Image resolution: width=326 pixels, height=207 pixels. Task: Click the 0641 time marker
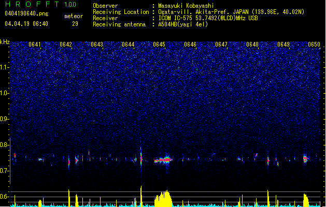(x=35, y=45)
